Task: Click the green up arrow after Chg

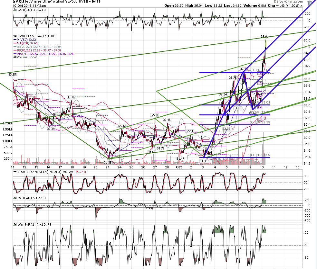Action: tap(301, 6)
